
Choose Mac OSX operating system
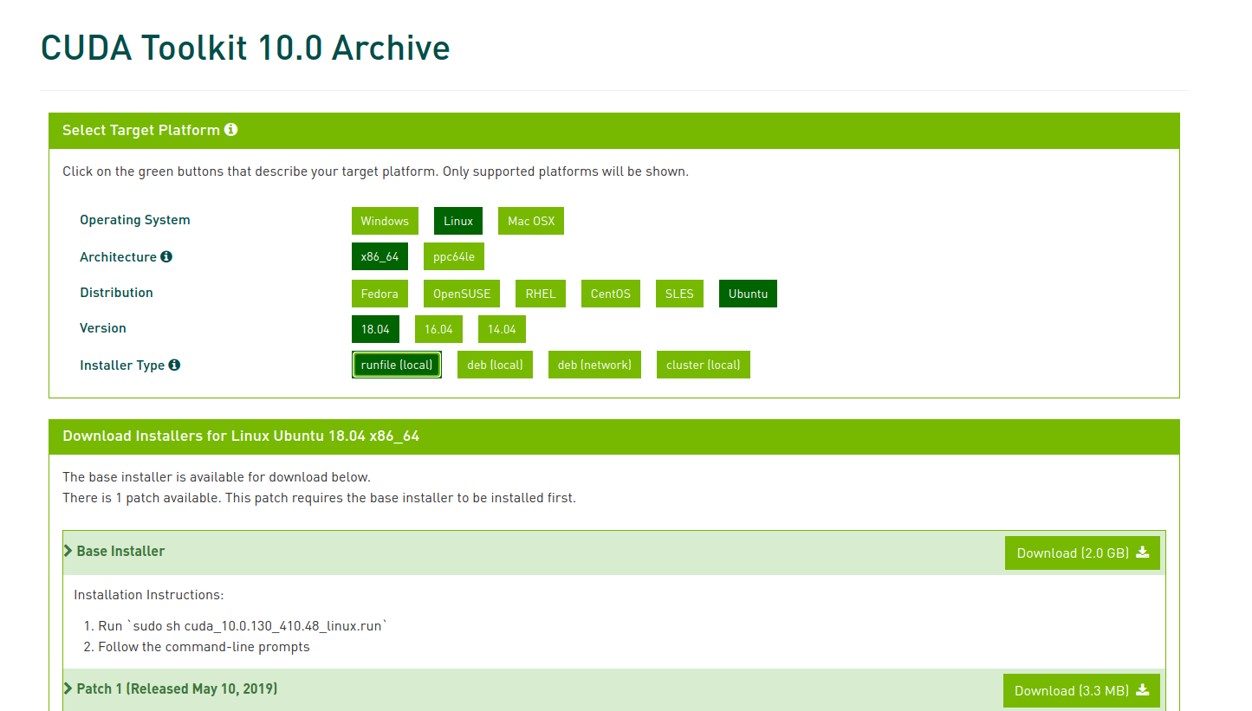(531, 221)
